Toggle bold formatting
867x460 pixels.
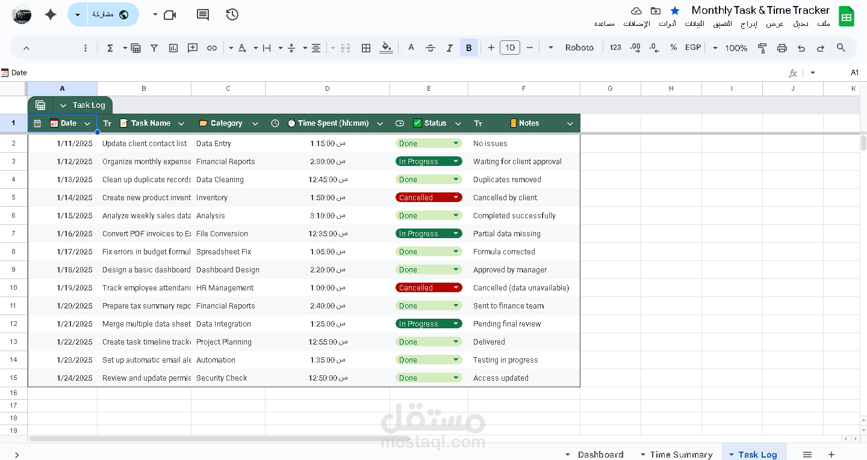tap(469, 48)
